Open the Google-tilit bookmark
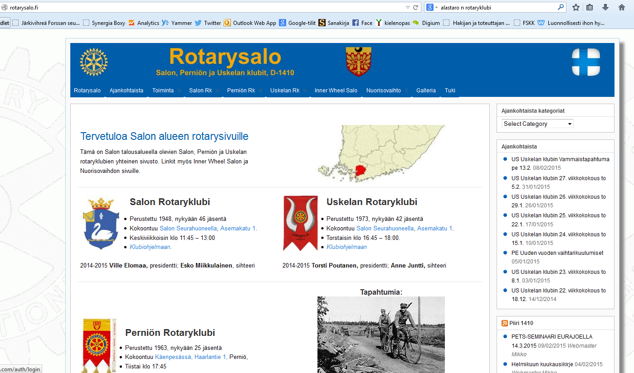This screenshot has width=634, height=373. [x=297, y=23]
